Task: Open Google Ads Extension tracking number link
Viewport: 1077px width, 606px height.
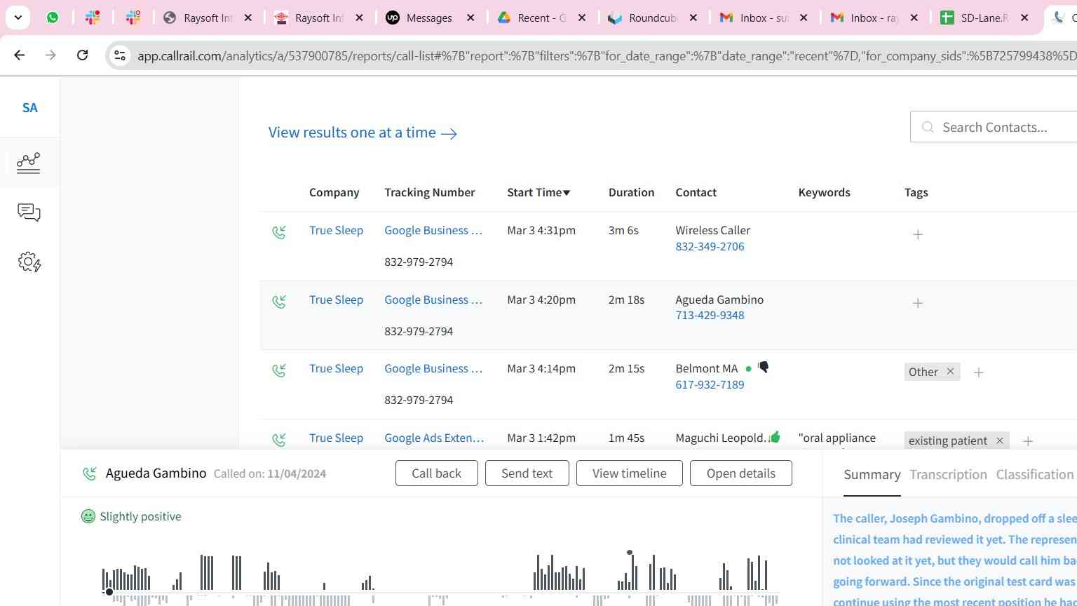Action: (434, 438)
